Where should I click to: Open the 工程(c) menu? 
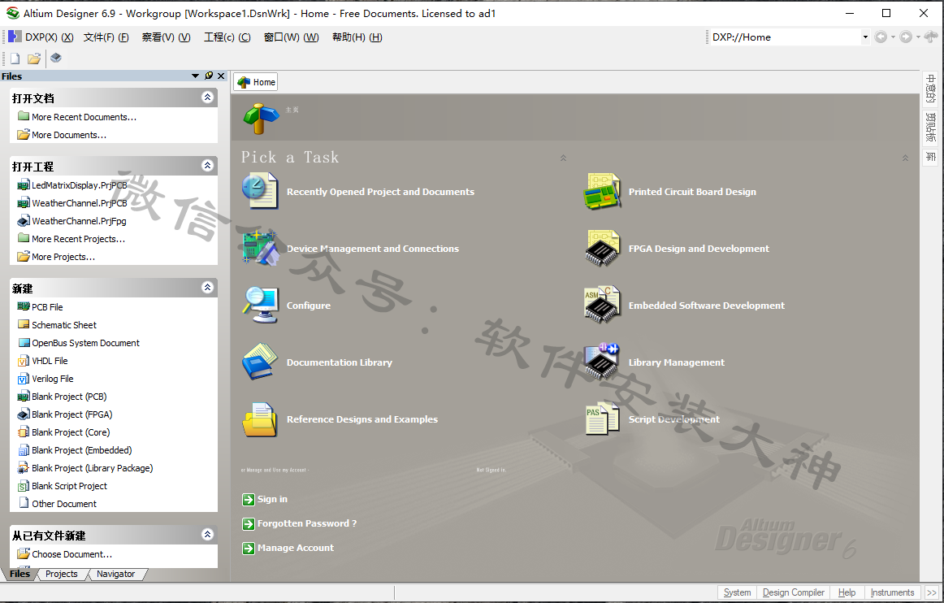(227, 37)
